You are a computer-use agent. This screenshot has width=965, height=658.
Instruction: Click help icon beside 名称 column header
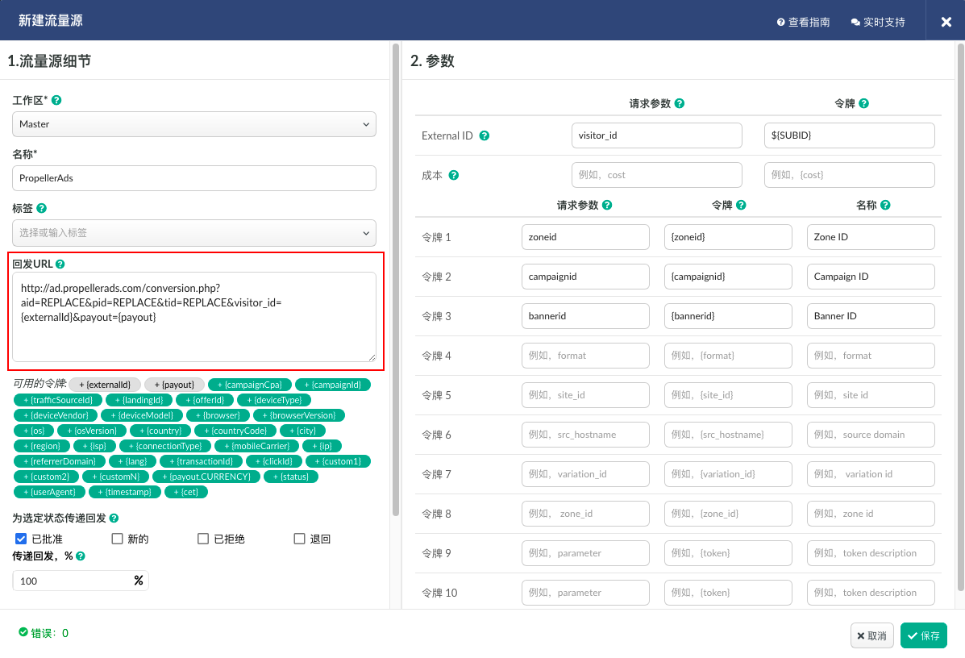tap(885, 206)
